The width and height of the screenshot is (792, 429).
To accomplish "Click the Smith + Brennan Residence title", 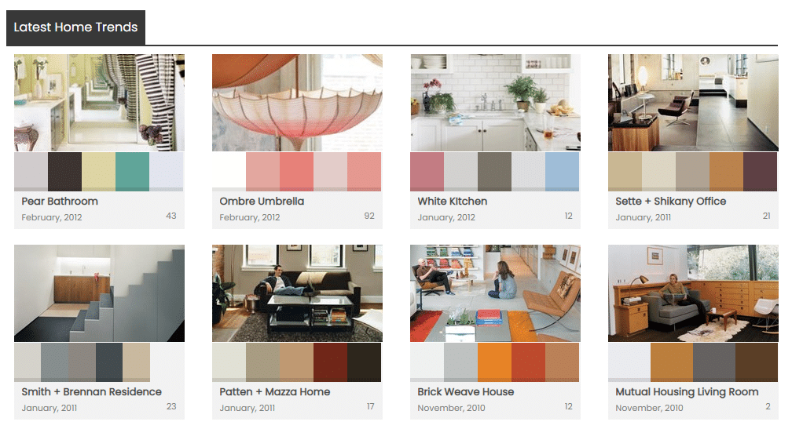I will [x=91, y=391].
